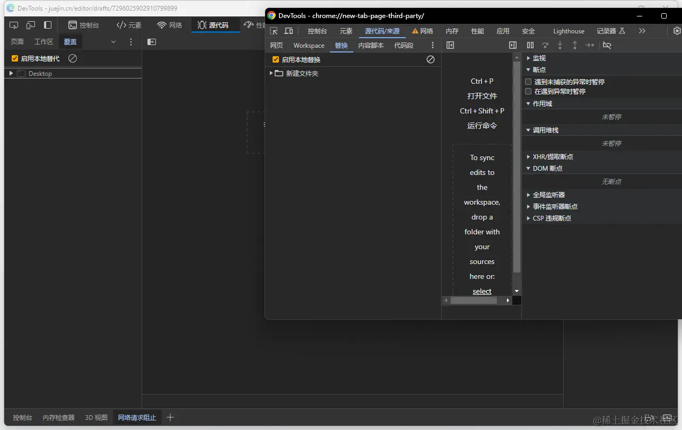This screenshot has height=430, width=682.
Task: Select the 覆盖 sub-tab in Edge DevTools
Action: (70, 42)
